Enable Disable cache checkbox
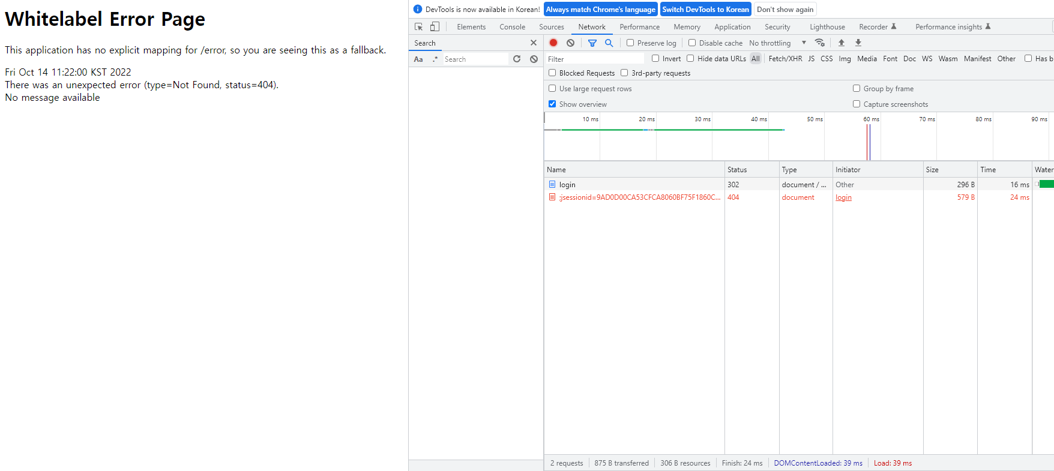 [x=692, y=43]
